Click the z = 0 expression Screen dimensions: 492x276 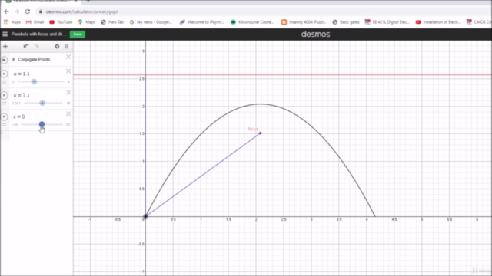pos(19,117)
